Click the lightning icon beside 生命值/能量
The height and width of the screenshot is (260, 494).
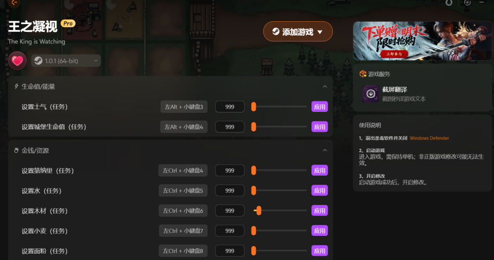click(x=16, y=86)
